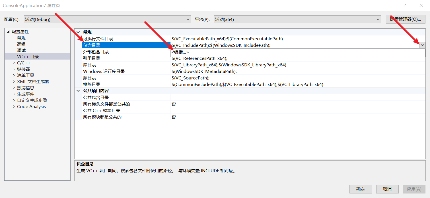Click the empty 公共包含目录 value cell
This screenshot has width=430, height=198.
(x=298, y=97)
